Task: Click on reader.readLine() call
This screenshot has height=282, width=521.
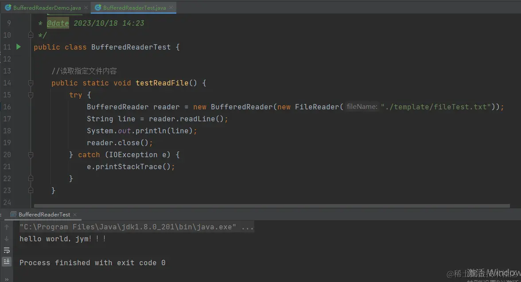Action: pyautogui.click(x=186, y=119)
